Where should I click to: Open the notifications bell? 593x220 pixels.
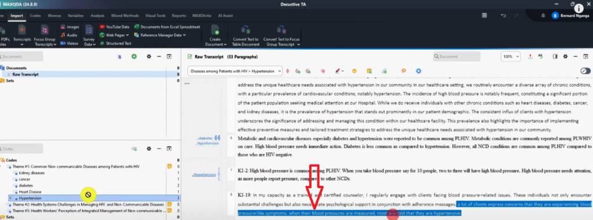point(543,16)
